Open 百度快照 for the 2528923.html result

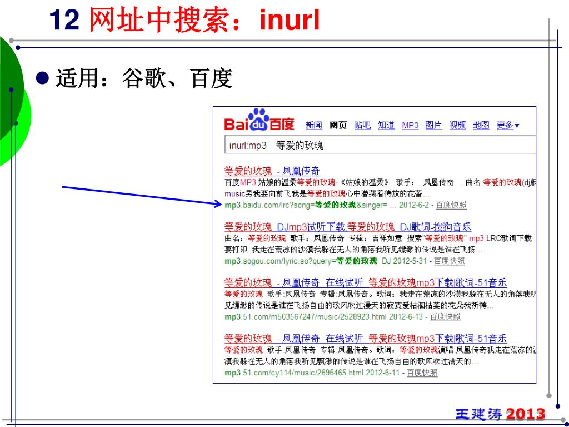click(445, 317)
